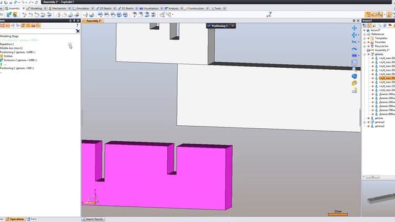Select Middle Axis (Axis 1) entry
The width and height of the screenshot is (395, 222).
pos(11,48)
